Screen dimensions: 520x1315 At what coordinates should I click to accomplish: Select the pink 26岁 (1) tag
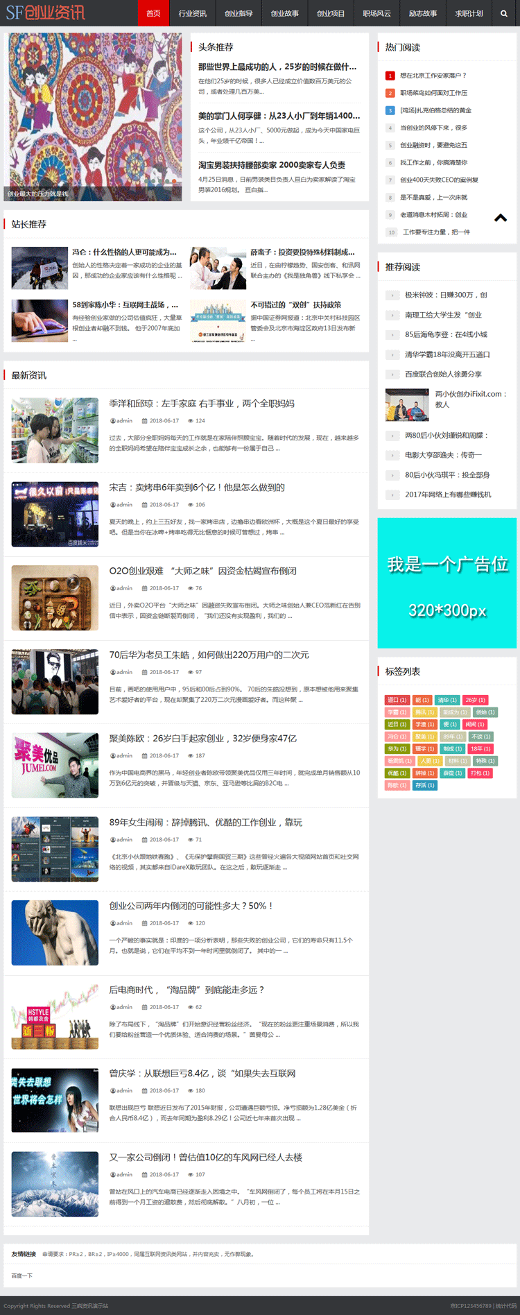point(476,700)
